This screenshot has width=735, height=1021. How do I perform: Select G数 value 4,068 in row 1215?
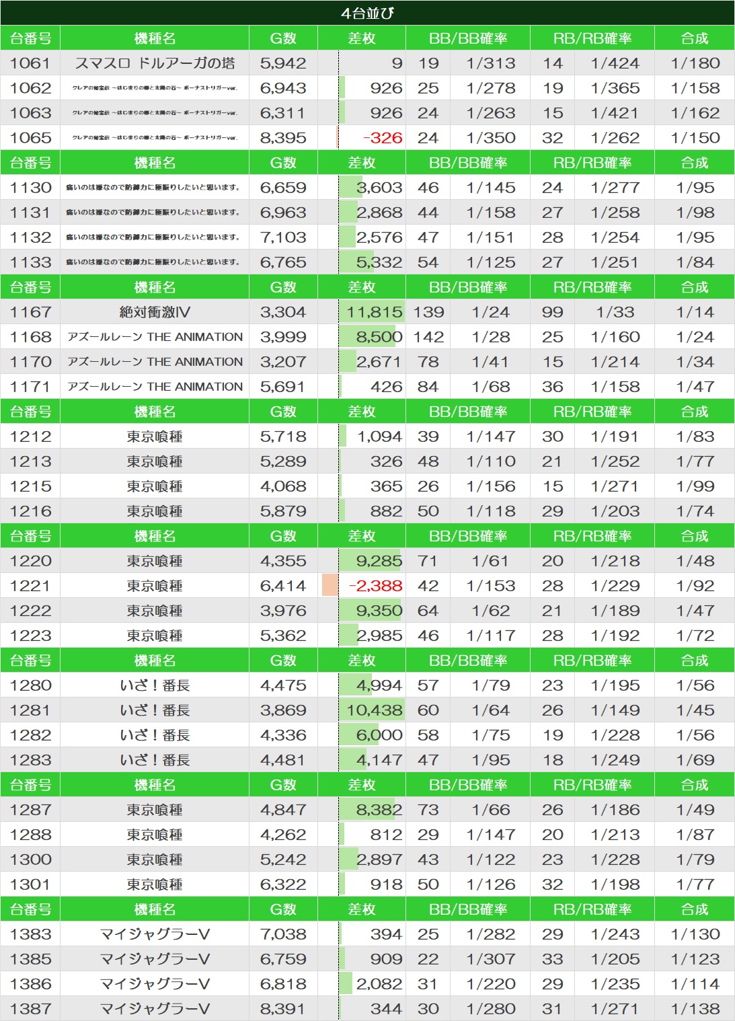point(283,486)
